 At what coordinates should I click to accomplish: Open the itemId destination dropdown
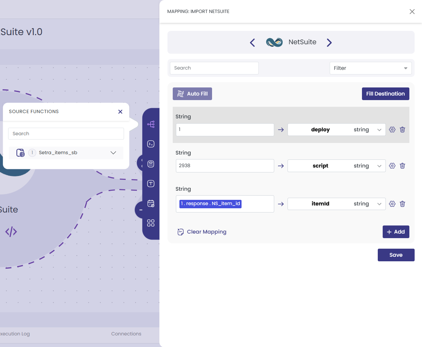pos(336,204)
